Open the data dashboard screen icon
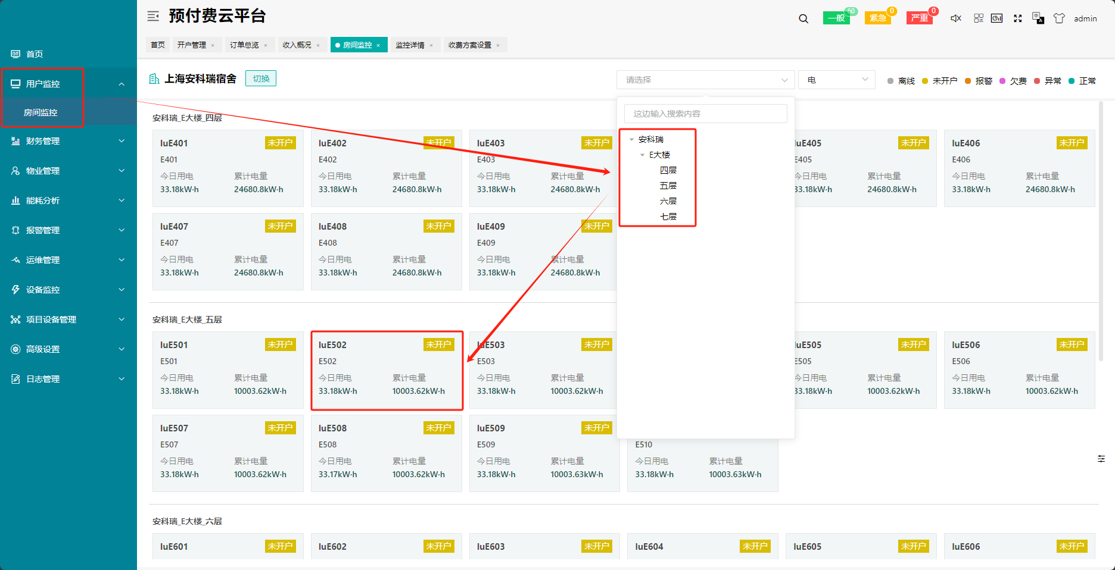The height and width of the screenshot is (570, 1115). (x=996, y=18)
